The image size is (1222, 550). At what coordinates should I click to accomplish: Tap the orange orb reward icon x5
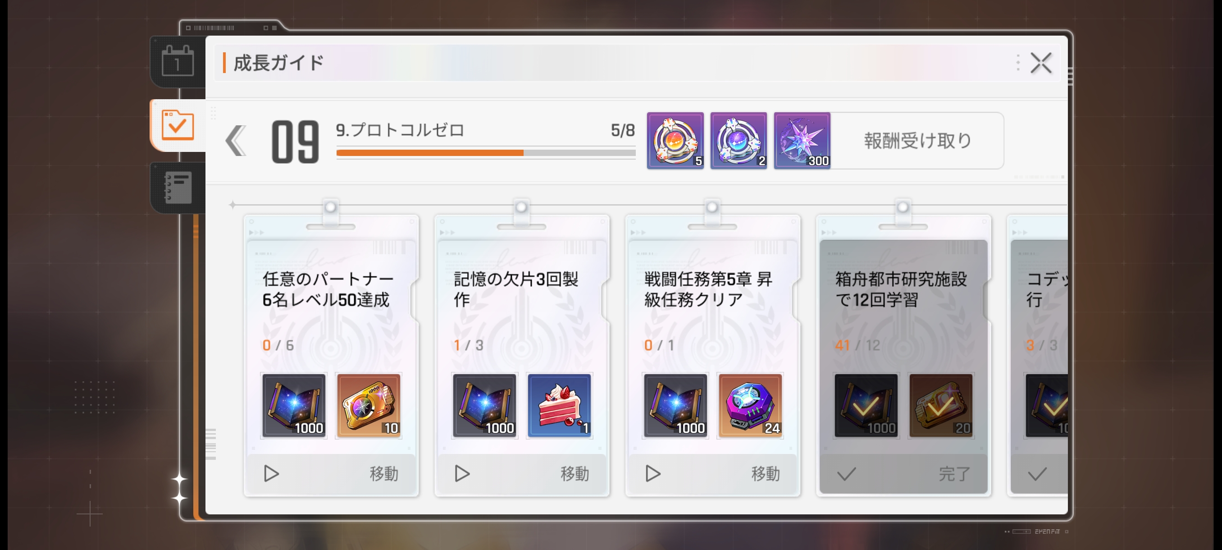[x=675, y=141]
